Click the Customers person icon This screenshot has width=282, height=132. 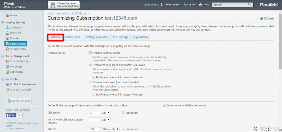[7, 28]
